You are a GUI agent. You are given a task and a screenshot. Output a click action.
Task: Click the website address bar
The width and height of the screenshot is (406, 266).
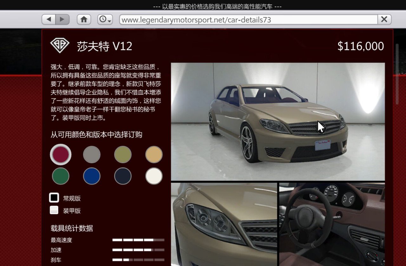248,20
